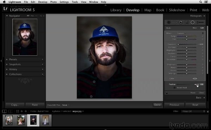Open the Tools menu
The height and width of the screenshot is (130, 211).
[75, 2]
